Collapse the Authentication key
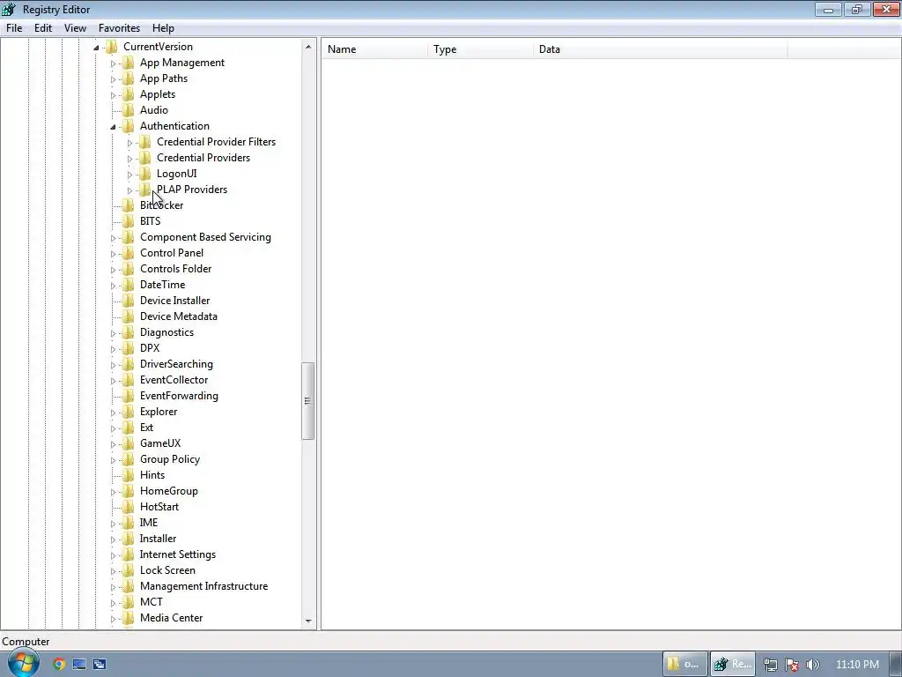The width and height of the screenshot is (902, 677). click(113, 127)
